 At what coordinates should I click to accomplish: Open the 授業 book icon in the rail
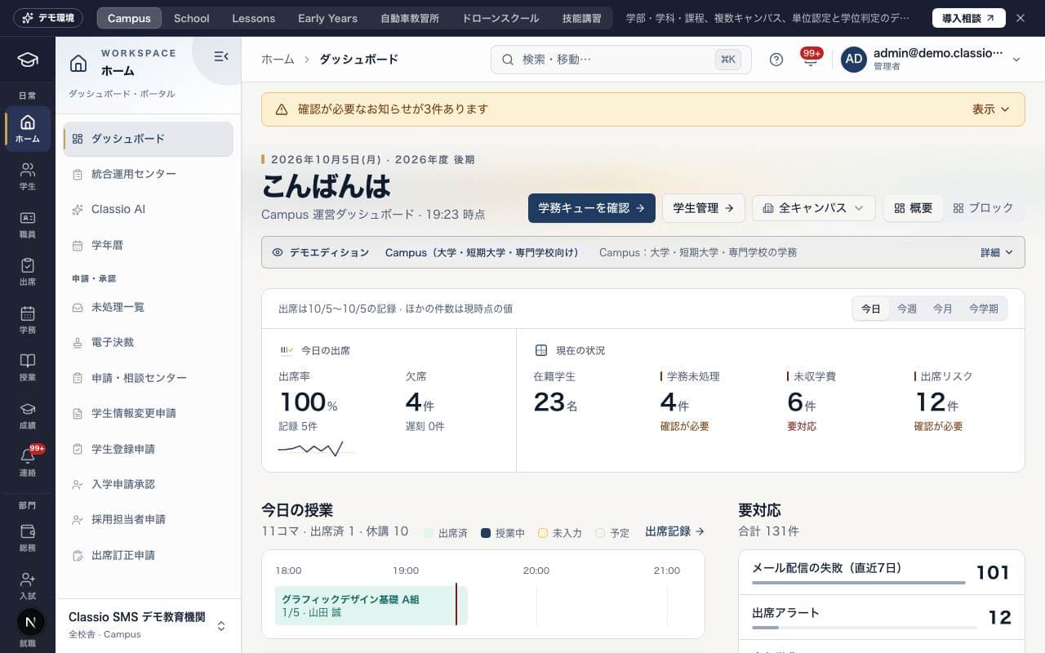click(x=28, y=367)
